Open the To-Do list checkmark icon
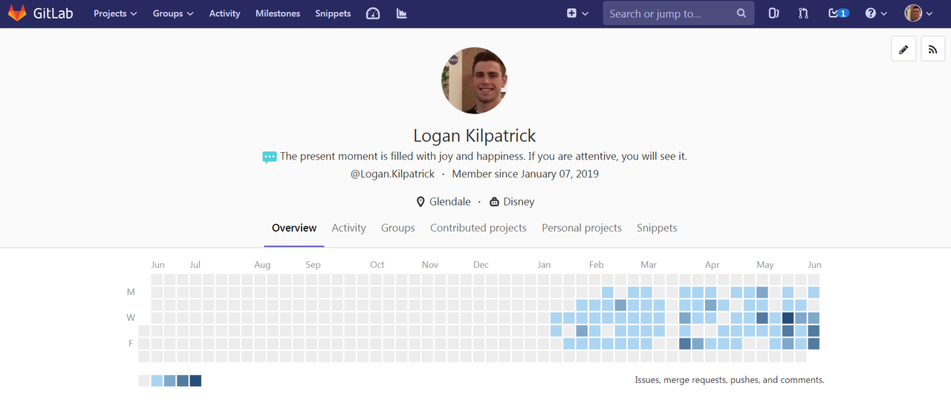 click(838, 13)
